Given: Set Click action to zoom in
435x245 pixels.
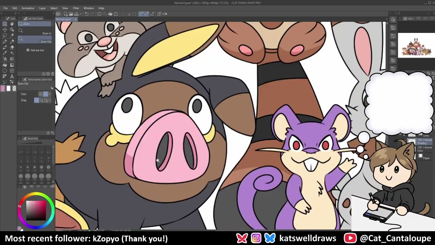Looking at the screenshot, I should (41, 94).
